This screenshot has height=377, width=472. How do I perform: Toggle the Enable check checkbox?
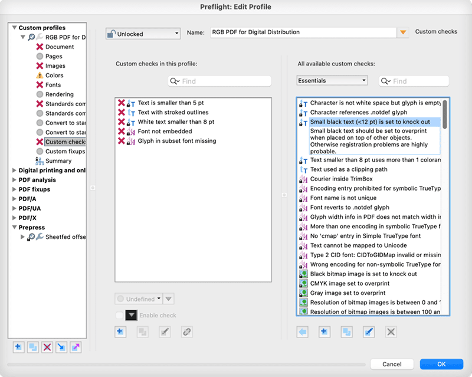tap(120, 316)
